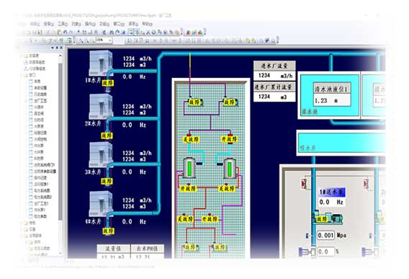
Task: Open the 工具 menu
Action: (63, 24)
